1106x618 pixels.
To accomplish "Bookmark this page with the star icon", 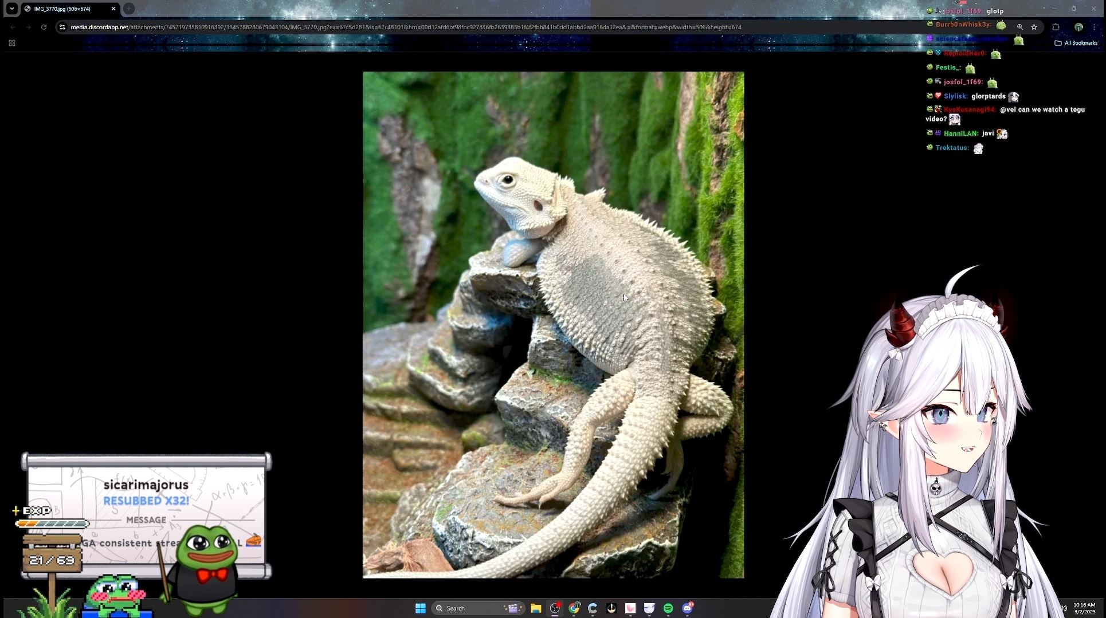I will (1034, 27).
